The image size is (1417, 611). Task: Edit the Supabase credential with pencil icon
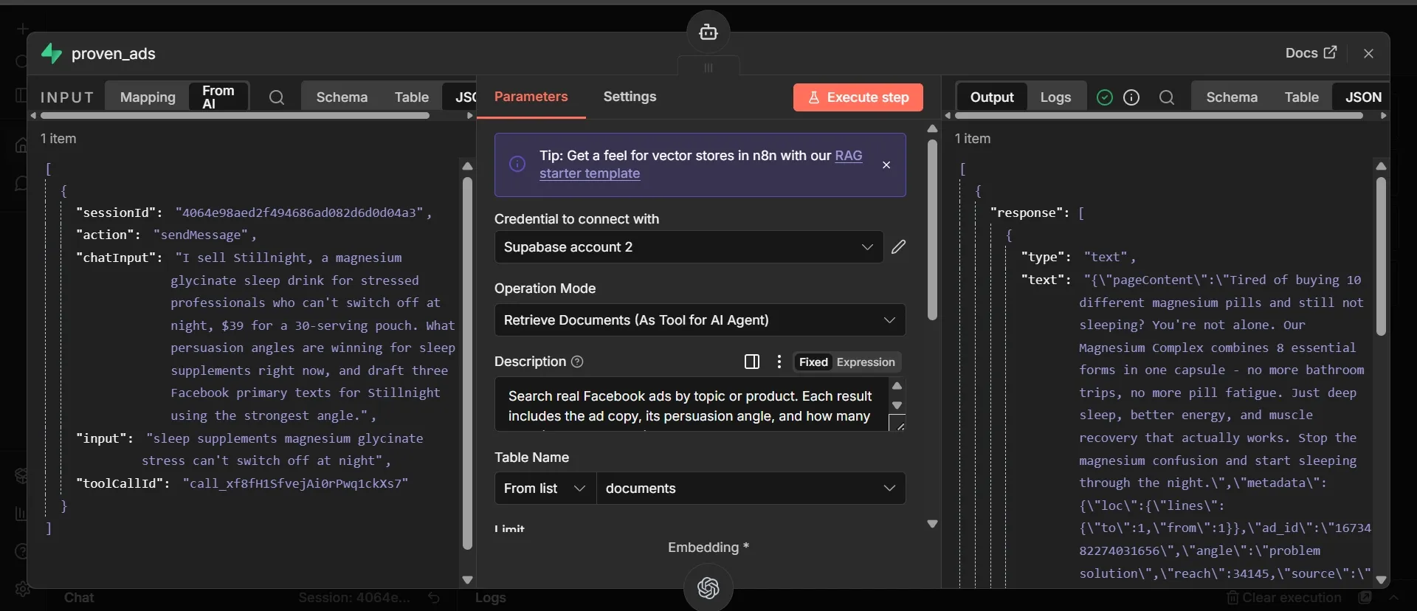pyautogui.click(x=898, y=247)
